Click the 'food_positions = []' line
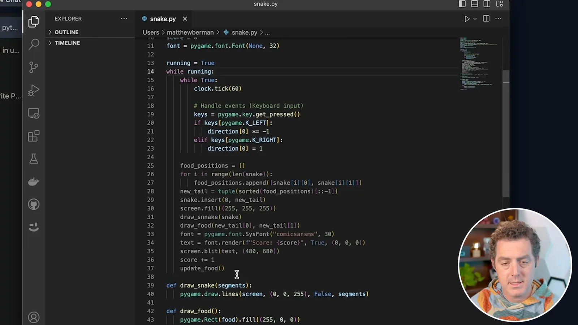 tap(212, 165)
